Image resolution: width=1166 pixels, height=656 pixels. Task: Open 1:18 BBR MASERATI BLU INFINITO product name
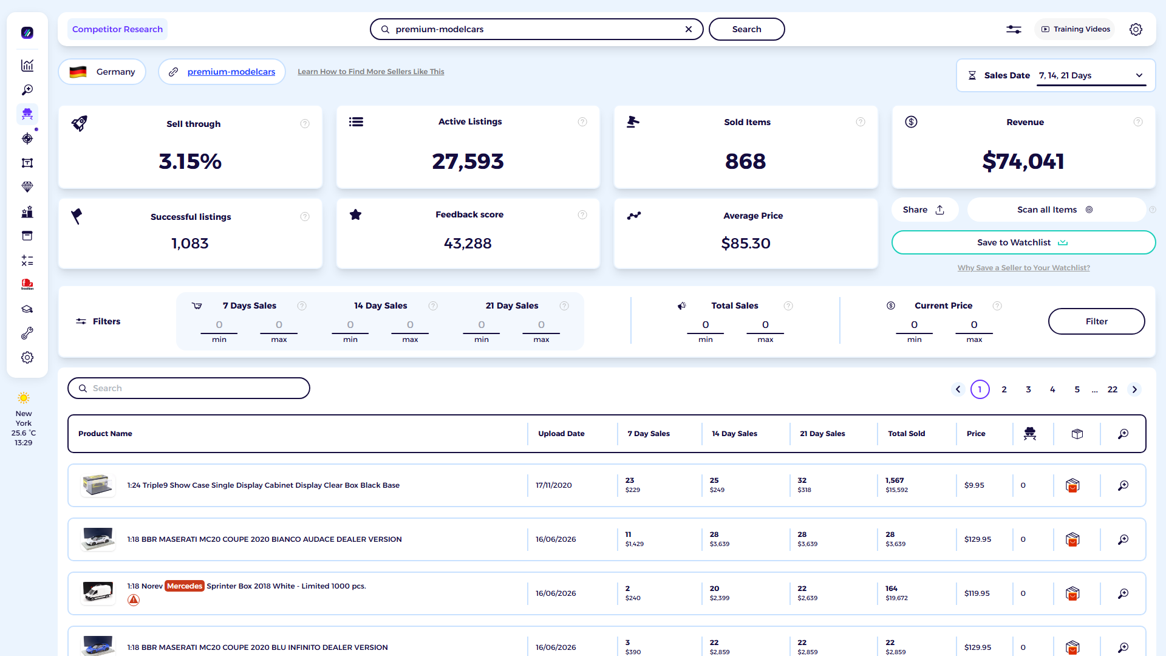pos(257,647)
